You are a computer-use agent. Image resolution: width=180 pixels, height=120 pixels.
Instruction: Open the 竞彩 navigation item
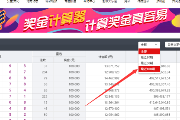127,1
